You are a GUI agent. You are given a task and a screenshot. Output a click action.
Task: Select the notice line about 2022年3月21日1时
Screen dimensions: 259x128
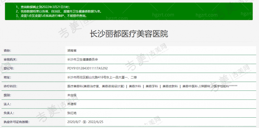click(x=43, y=7)
